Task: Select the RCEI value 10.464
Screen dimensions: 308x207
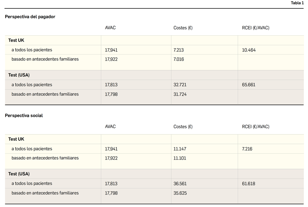Action: coord(249,50)
